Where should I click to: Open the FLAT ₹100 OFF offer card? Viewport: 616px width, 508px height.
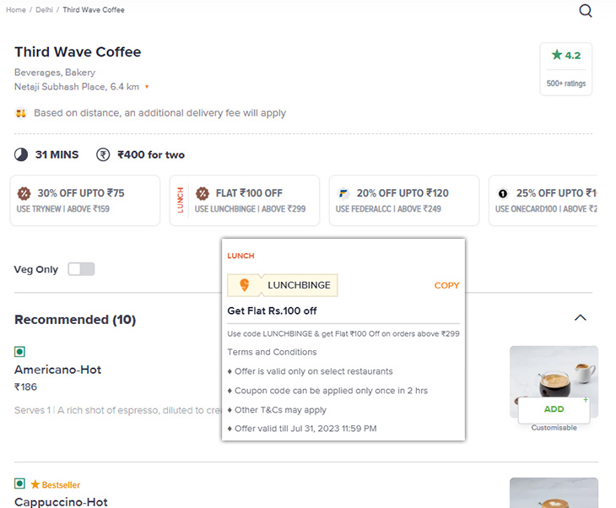pos(245,200)
